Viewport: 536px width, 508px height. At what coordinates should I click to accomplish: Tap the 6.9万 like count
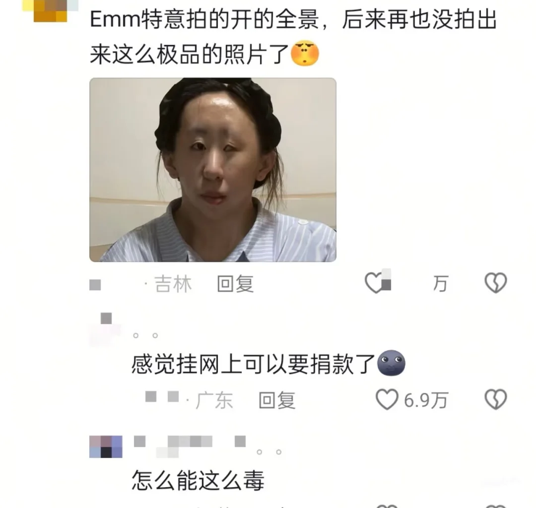click(426, 400)
